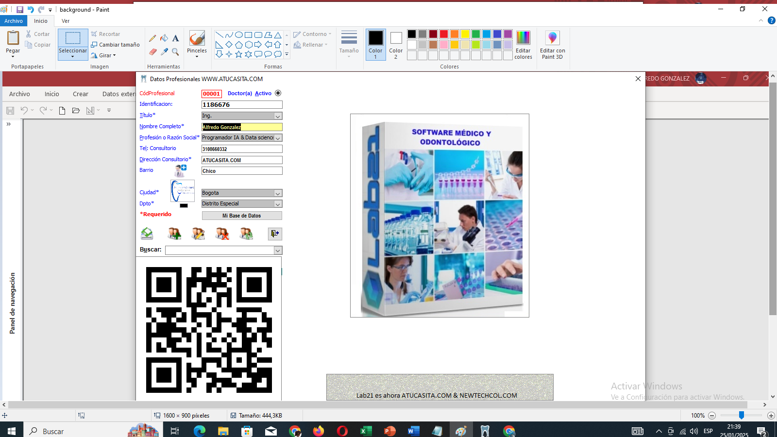The width and height of the screenshot is (777, 437).
Task: Click the Rellenar fill button
Action: click(310, 45)
